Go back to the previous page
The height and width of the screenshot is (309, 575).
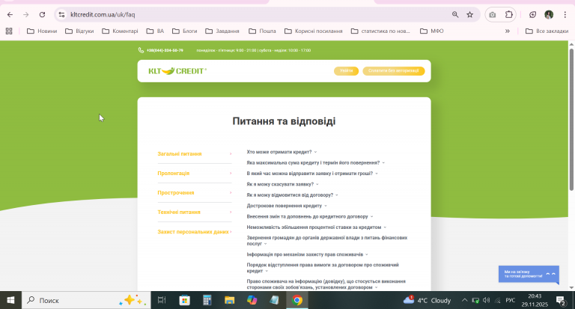10,15
